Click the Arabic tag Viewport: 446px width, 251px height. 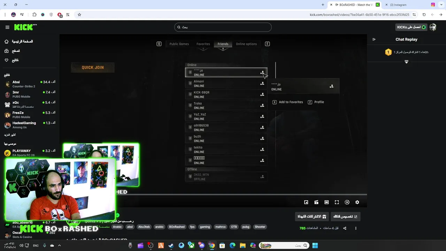117,227
